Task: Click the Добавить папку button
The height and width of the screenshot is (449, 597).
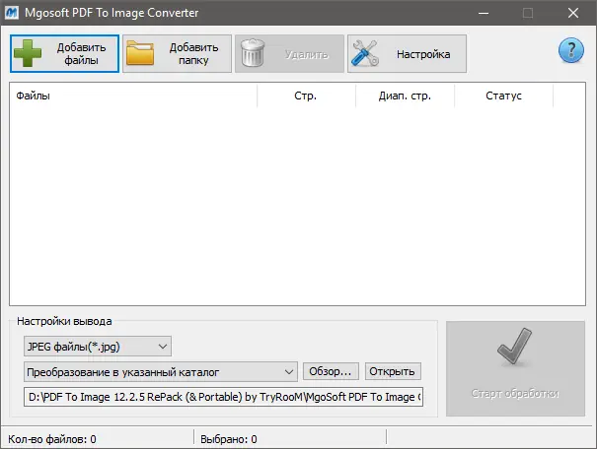Action: coord(177,53)
